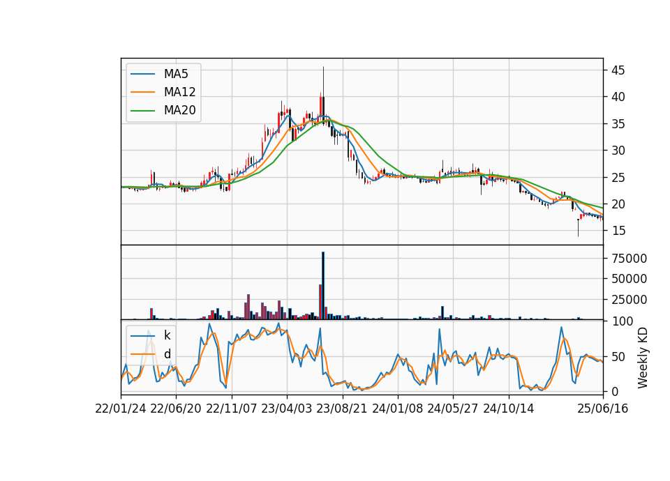Click the orange MA12 legend line sample
The image size is (670, 481).
pos(142,92)
